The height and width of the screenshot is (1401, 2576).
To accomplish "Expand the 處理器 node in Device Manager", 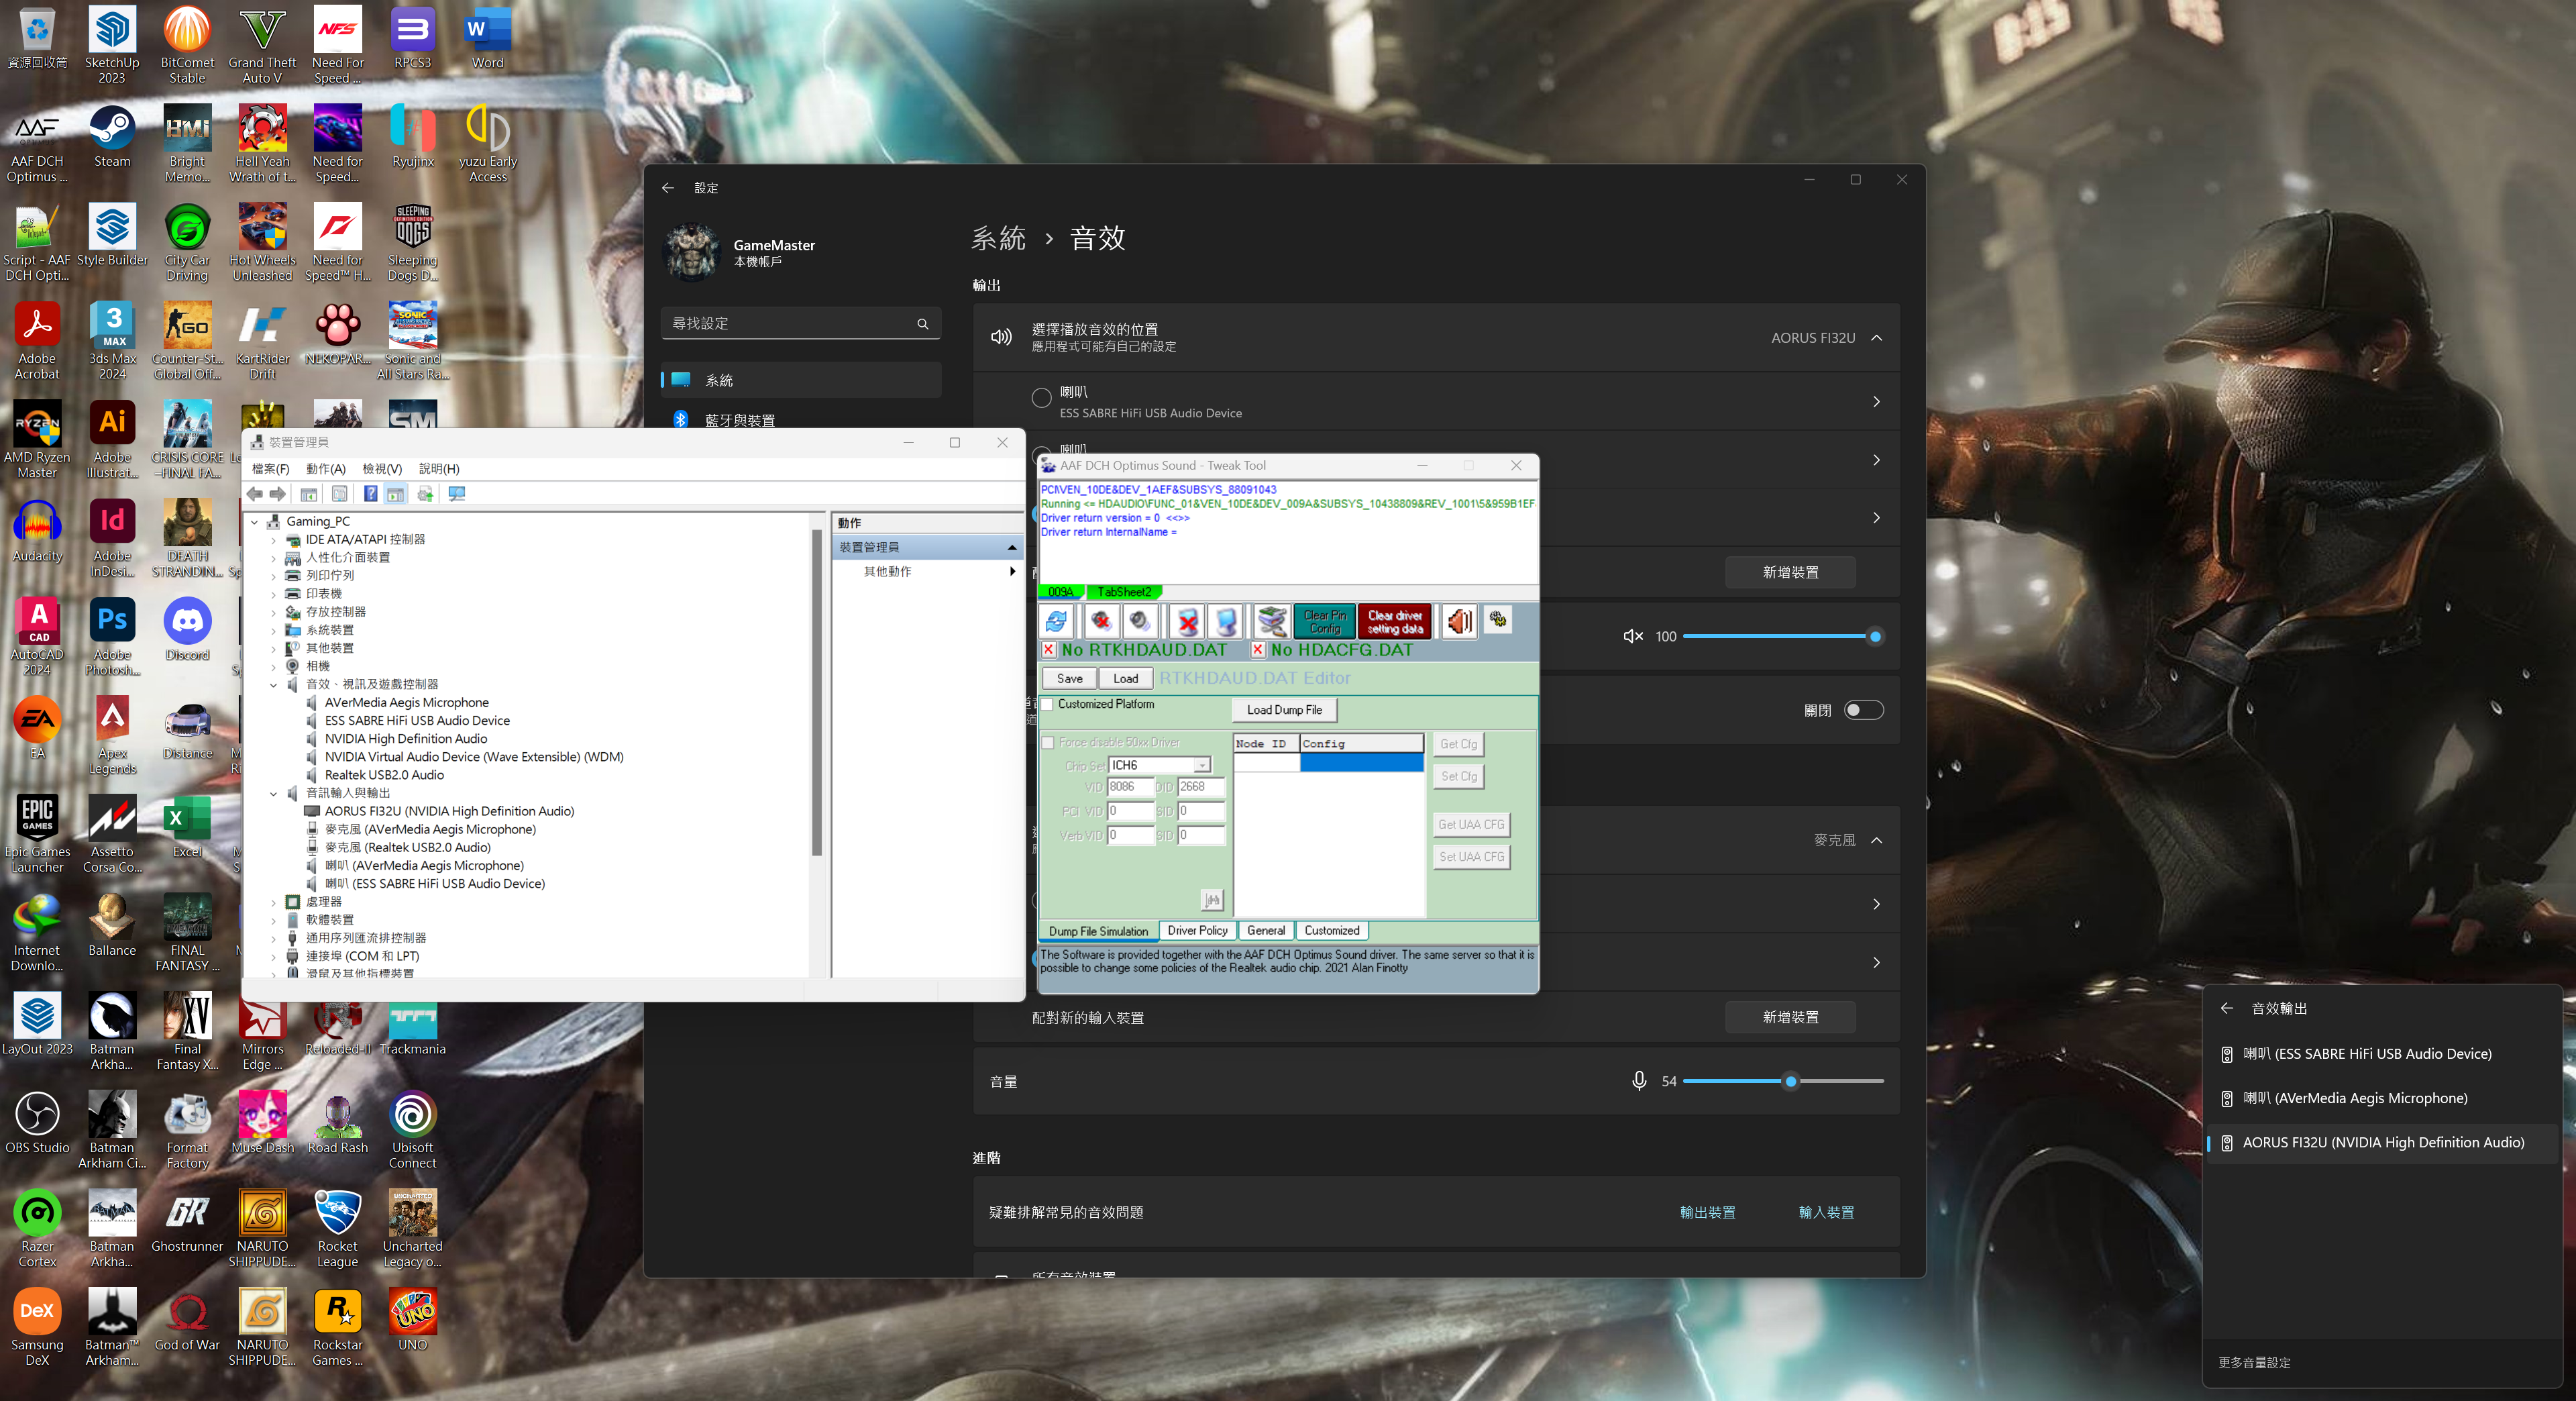I will (x=273, y=902).
